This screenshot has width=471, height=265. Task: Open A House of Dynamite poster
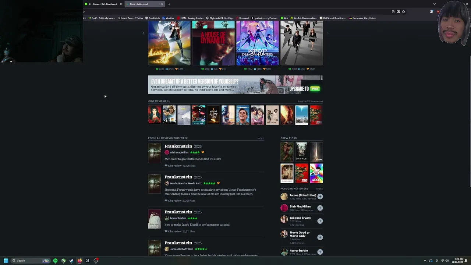point(213,43)
